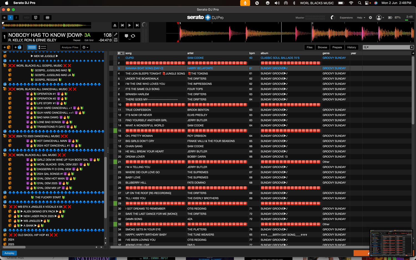Enable Autoplay
416x260 pixels.
pyautogui.click(x=9, y=253)
